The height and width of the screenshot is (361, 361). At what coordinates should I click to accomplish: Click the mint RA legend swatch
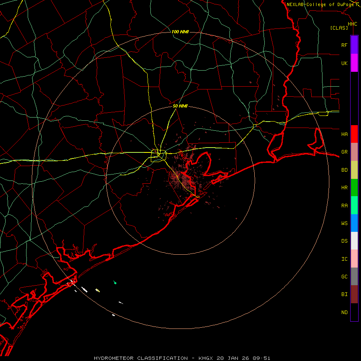[x=354, y=205]
